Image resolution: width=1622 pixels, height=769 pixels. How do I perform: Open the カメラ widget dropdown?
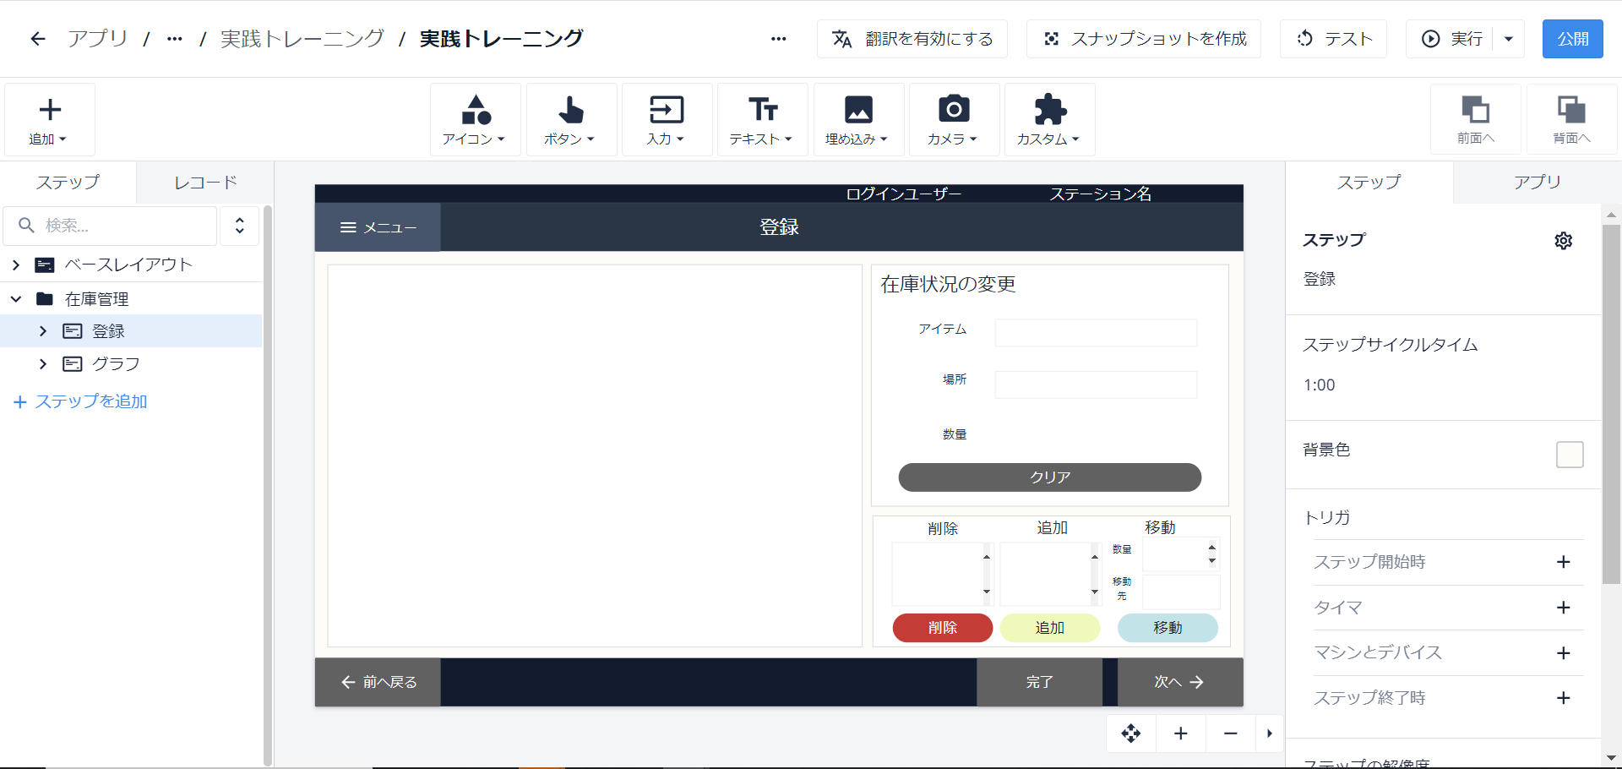pos(954,120)
